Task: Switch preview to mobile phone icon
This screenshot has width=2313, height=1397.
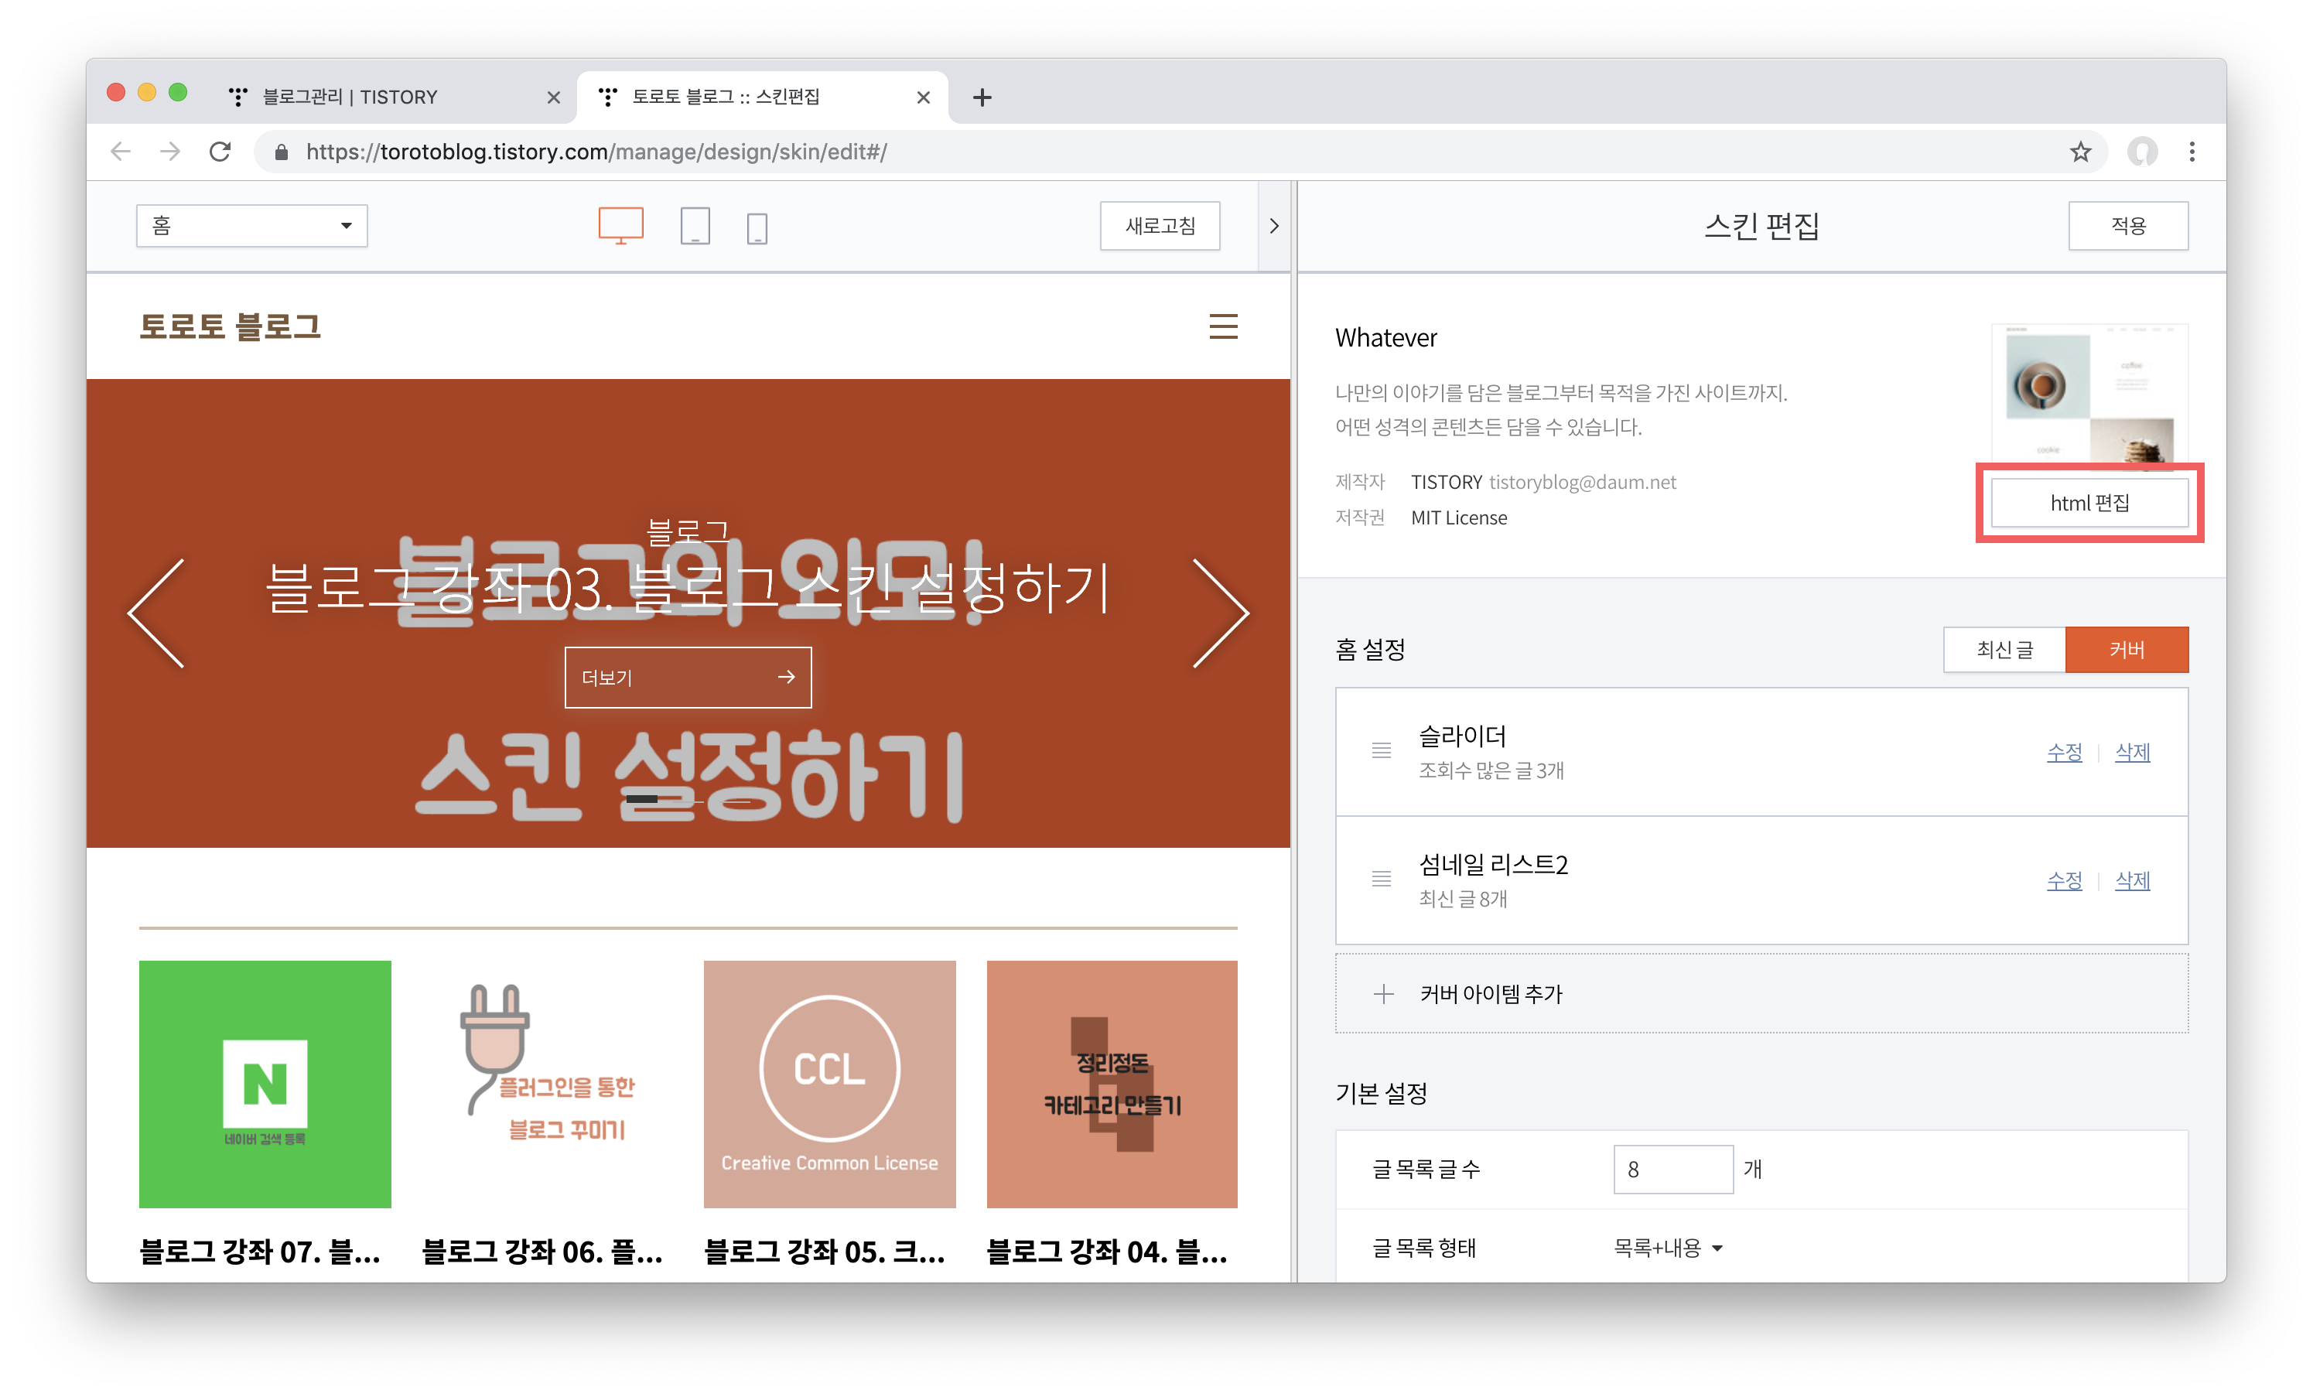Action: pyautogui.click(x=757, y=228)
